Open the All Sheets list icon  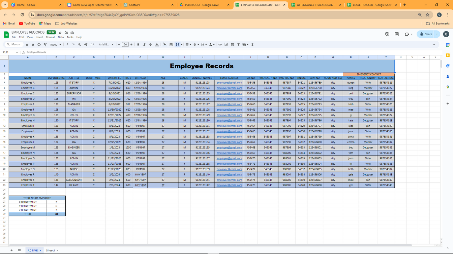point(19,250)
